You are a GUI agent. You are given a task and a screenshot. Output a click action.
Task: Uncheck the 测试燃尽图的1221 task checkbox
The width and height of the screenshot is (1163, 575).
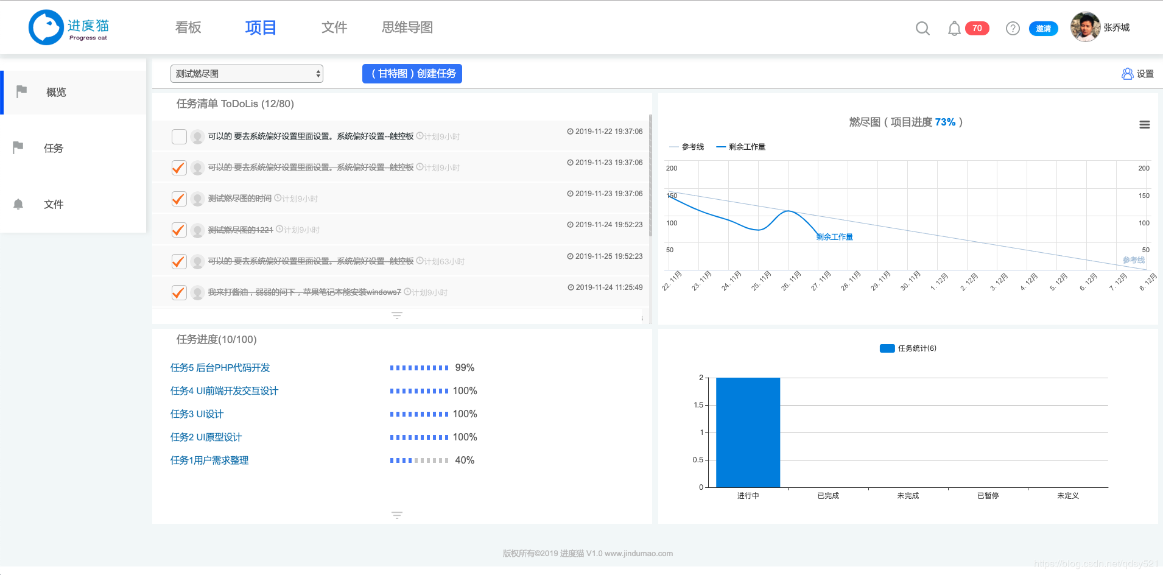(x=179, y=230)
